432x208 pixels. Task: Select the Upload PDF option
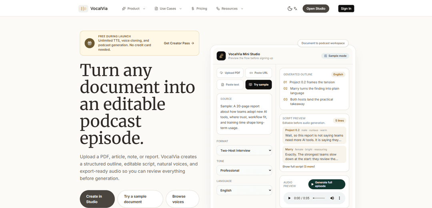pyautogui.click(x=230, y=73)
